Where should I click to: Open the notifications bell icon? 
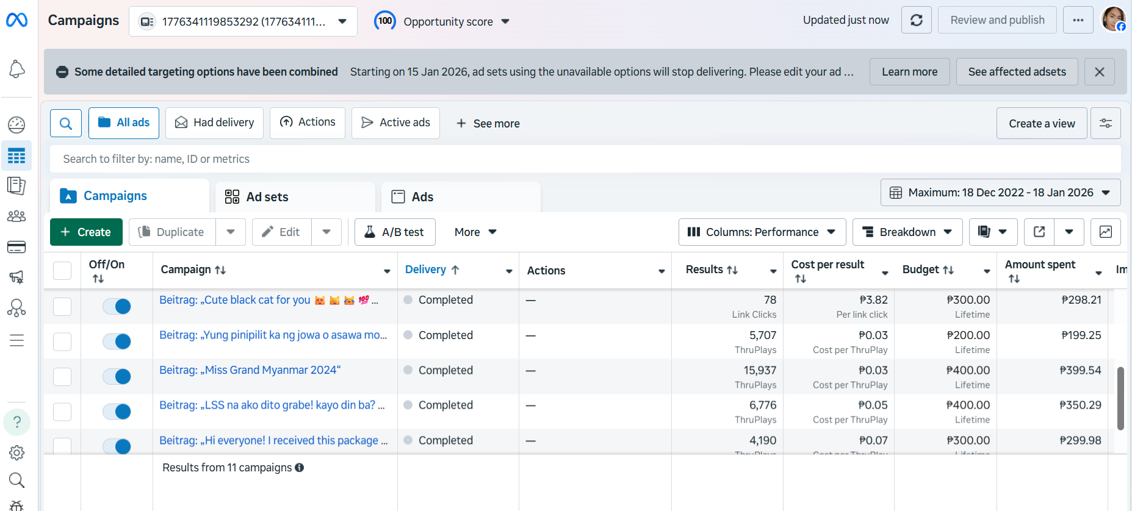(16, 69)
